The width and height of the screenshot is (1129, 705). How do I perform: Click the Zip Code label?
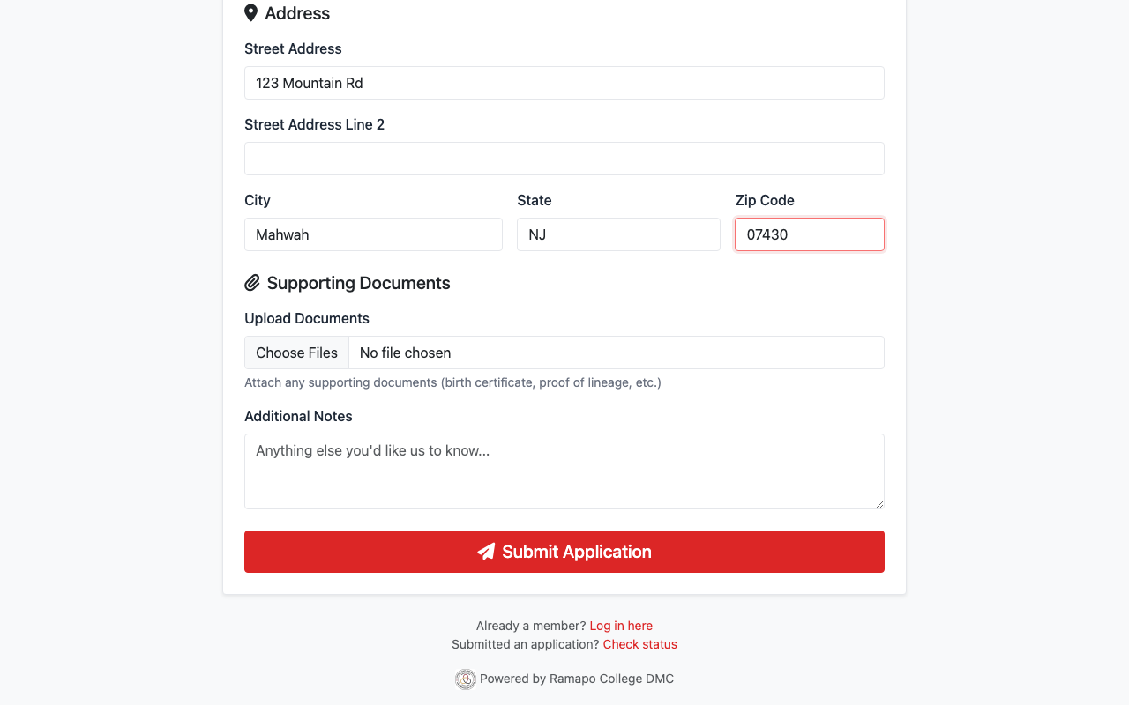click(x=765, y=200)
